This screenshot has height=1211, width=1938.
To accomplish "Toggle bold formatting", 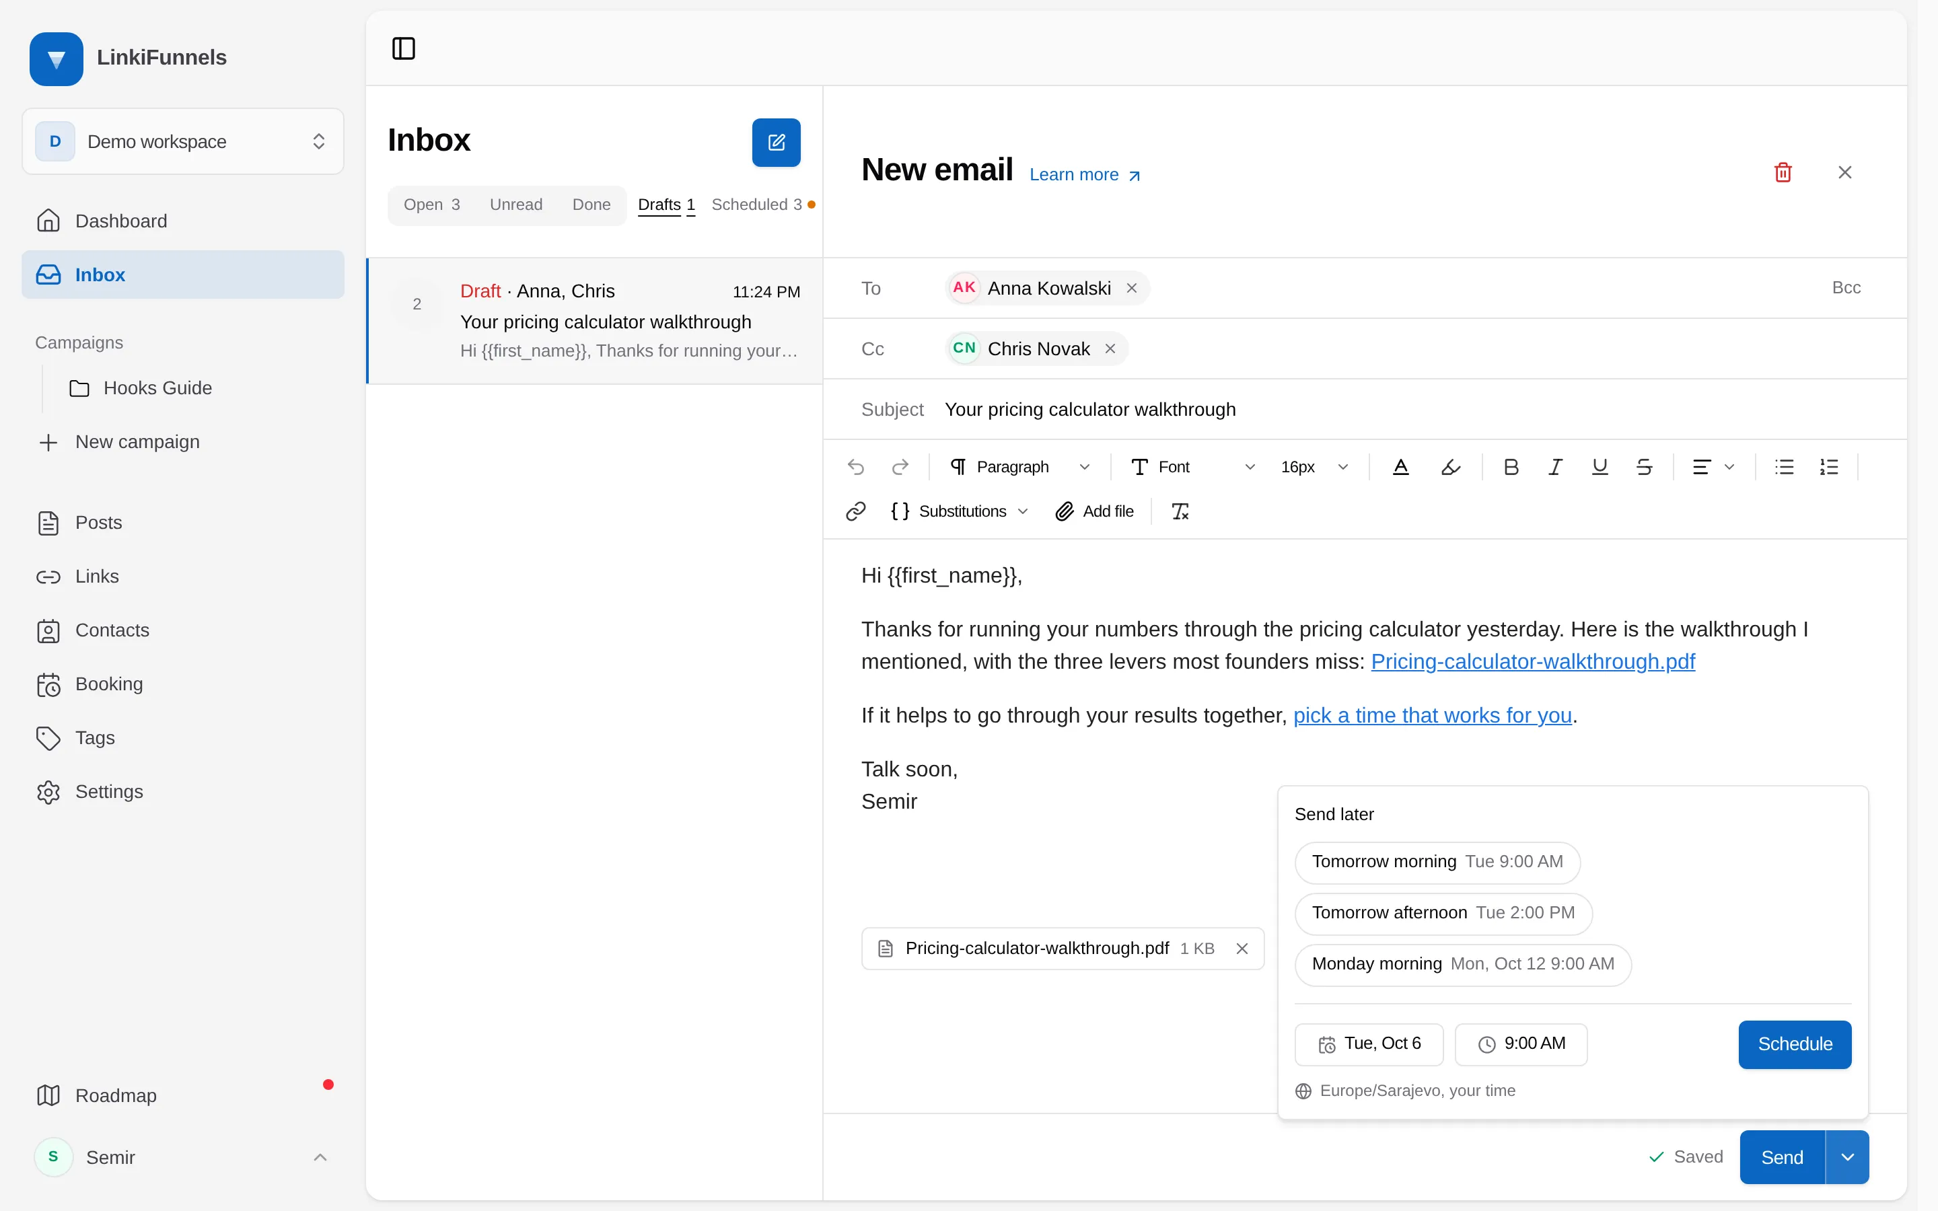I will pos(1511,467).
